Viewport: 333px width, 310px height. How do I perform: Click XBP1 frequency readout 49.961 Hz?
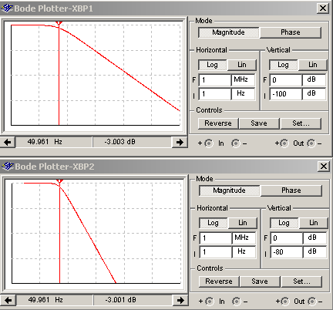pyautogui.click(x=53, y=142)
